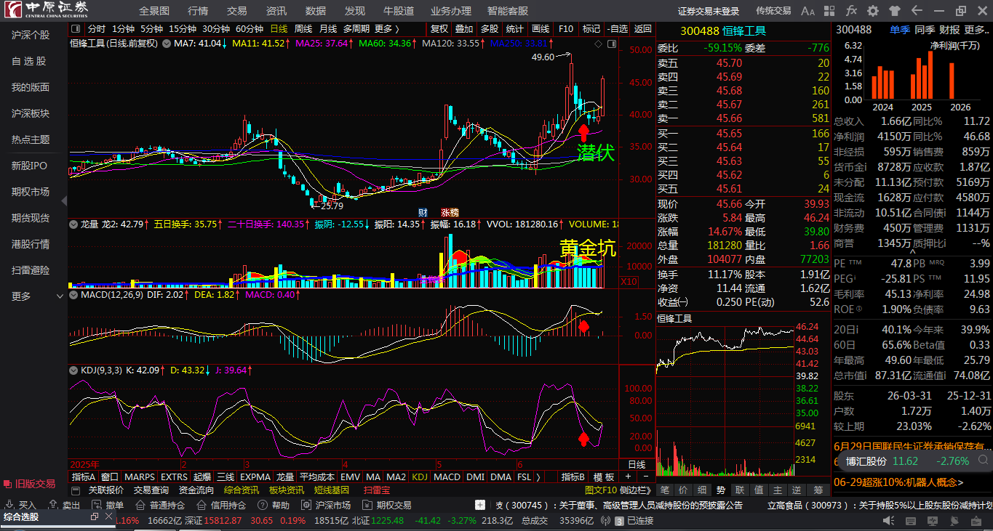This screenshot has height=531, width=993.
Task: Click the 卖出 sell icon
Action: 53,505
